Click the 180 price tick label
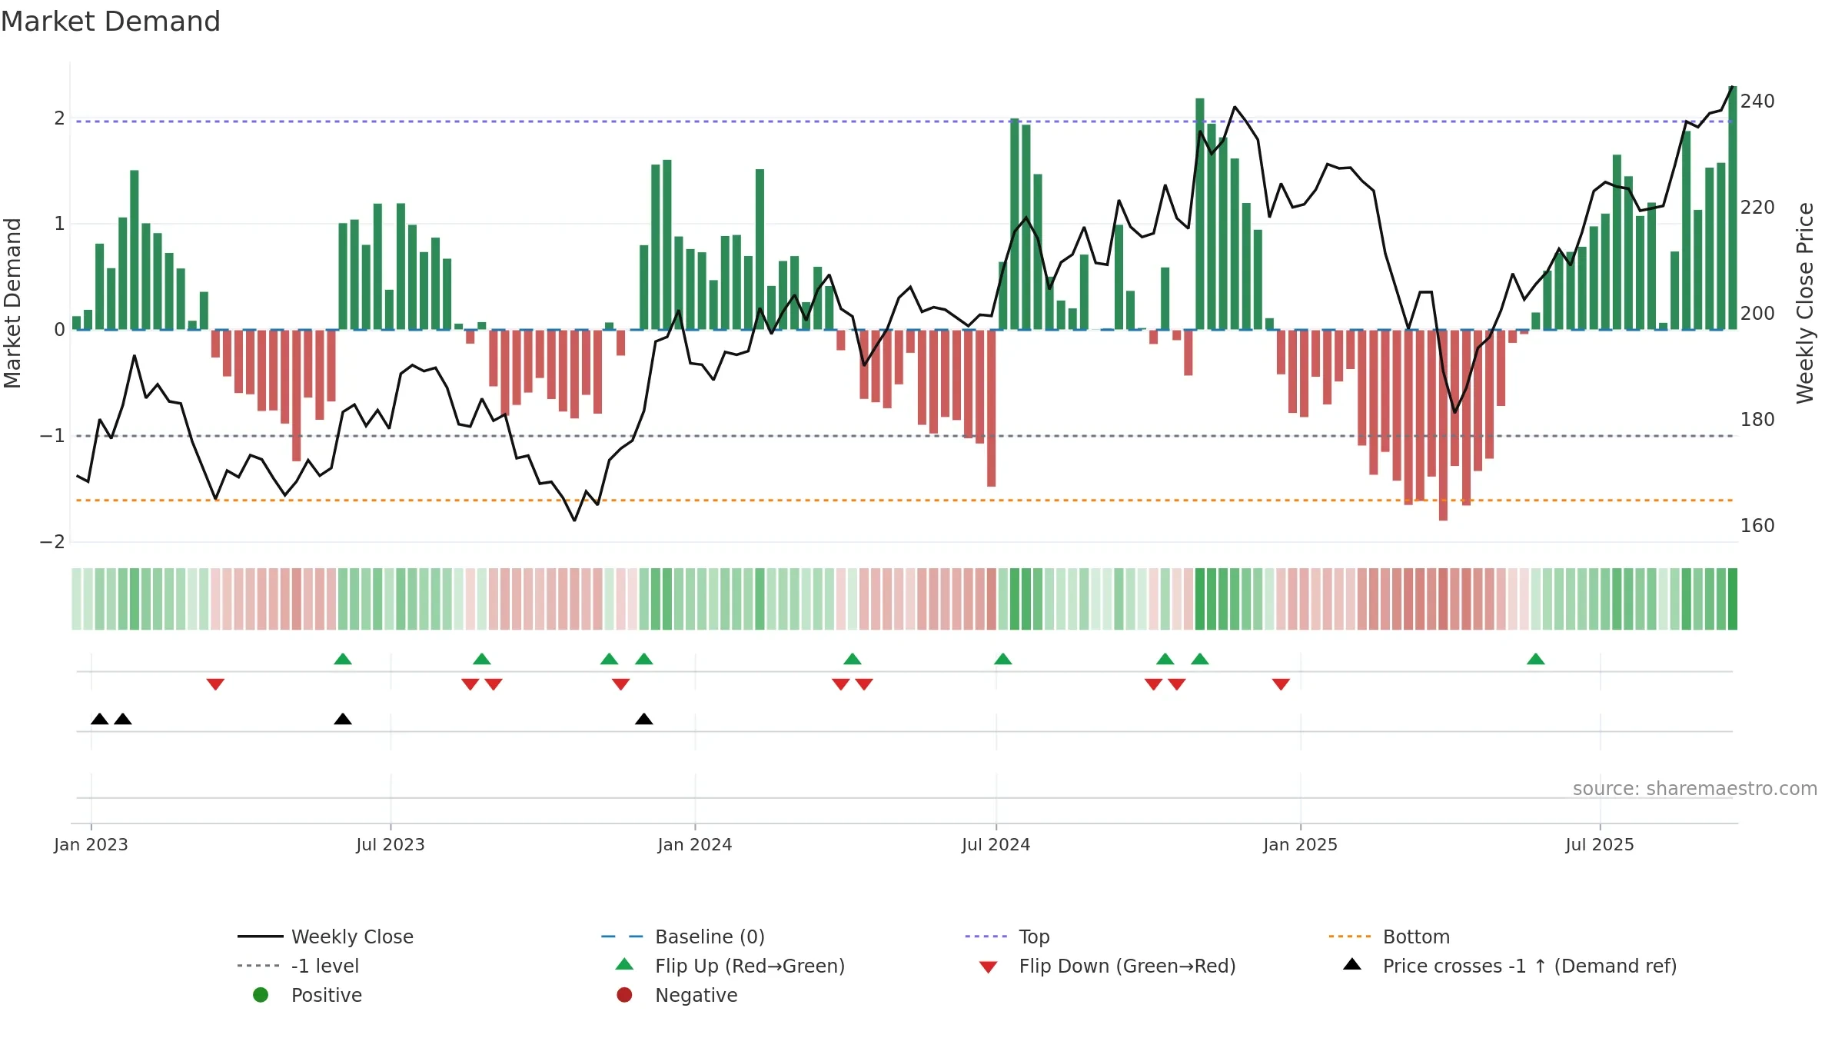The height and width of the screenshot is (1038, 1845). (1757, 420)
